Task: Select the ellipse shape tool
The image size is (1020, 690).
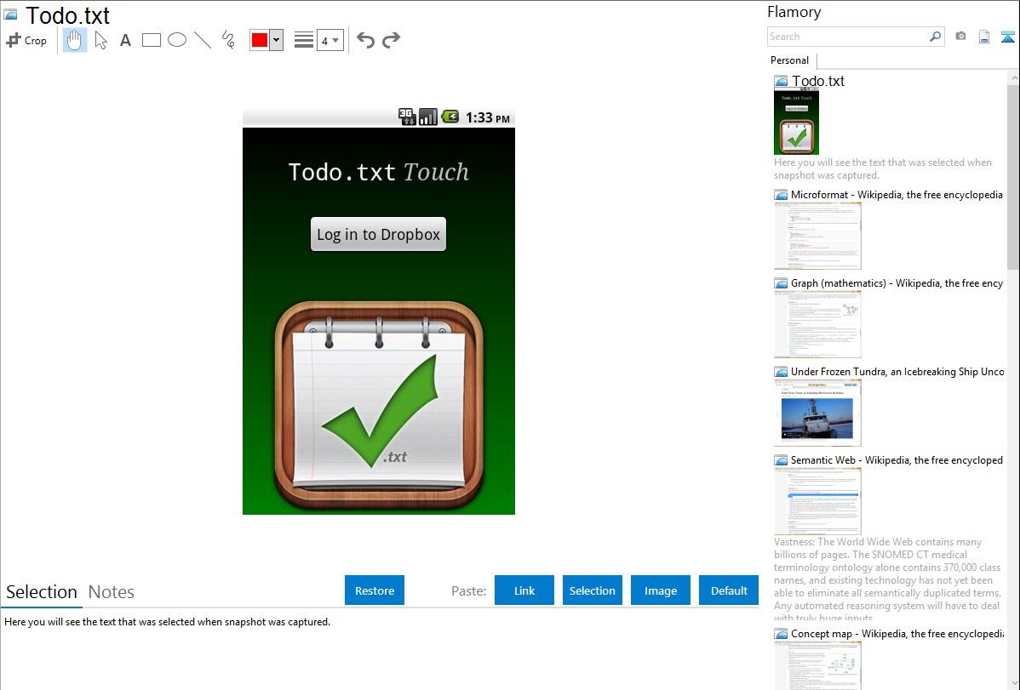Action: [x=177, y=40]
